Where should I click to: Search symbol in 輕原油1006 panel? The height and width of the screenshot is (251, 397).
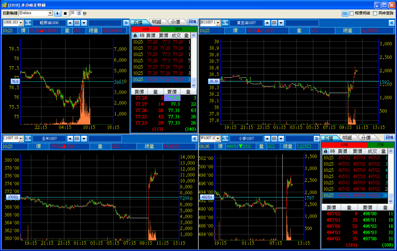pos(28,23)
